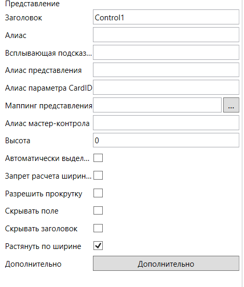Enable the Автоматически выдел... checkbox
The image size is (244, 287).
pyautogui.click(x=98, y=158)
